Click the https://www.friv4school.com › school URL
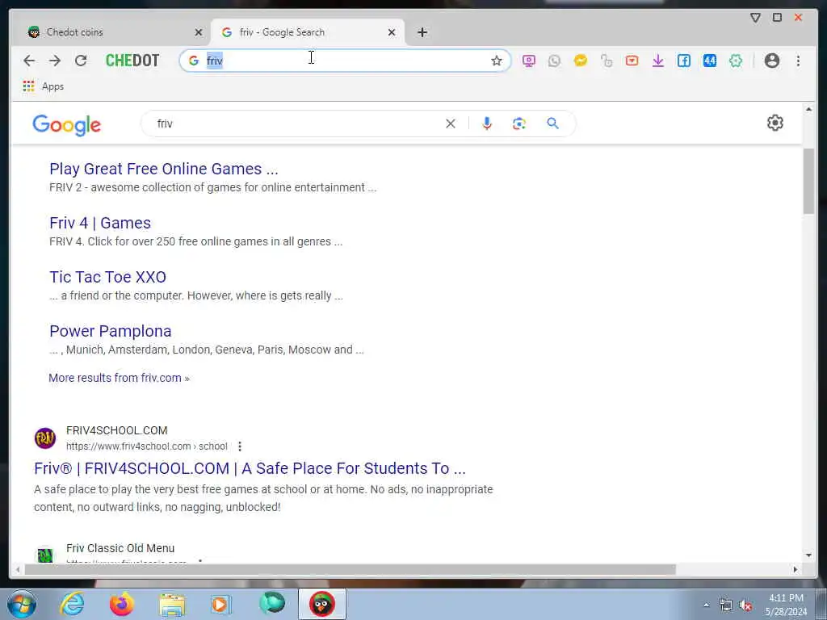 147,446
